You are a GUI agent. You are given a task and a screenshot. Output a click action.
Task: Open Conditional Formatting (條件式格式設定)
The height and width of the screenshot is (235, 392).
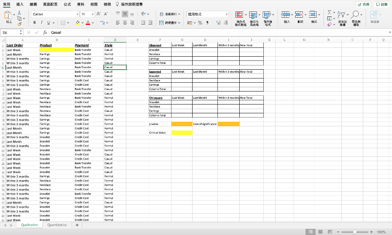(240, 18)
